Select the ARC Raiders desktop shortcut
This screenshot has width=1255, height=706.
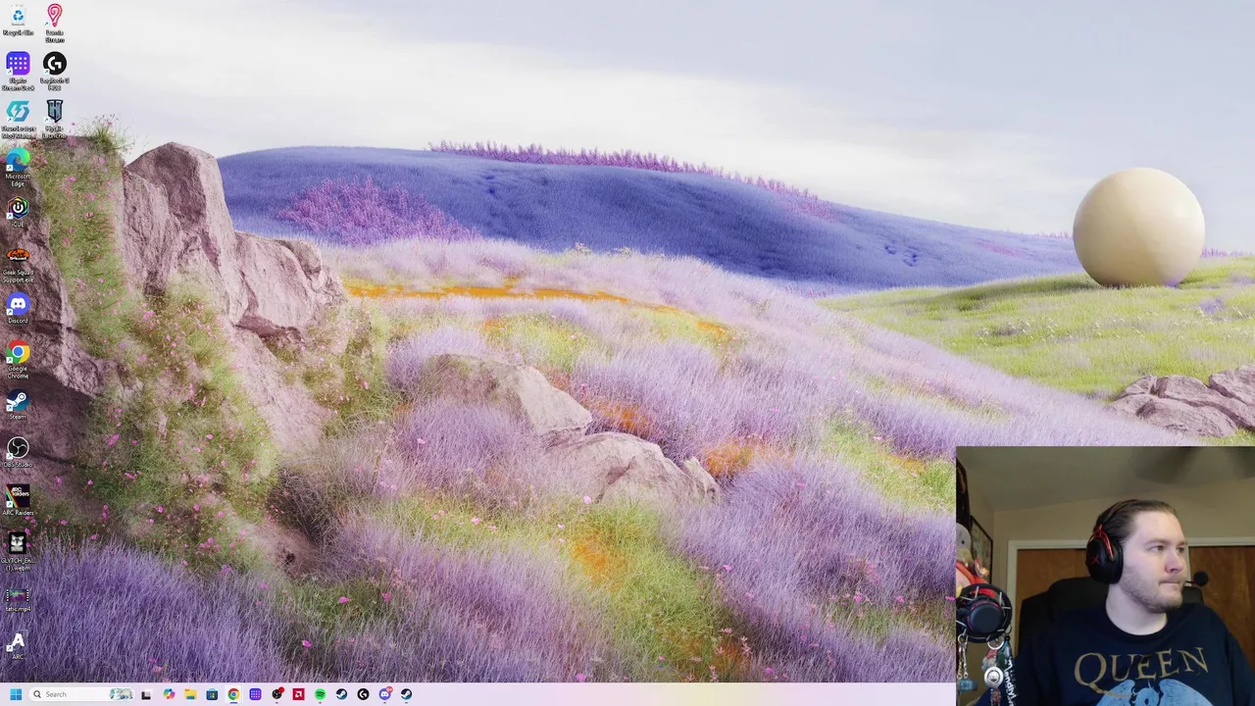pos(18,501)
